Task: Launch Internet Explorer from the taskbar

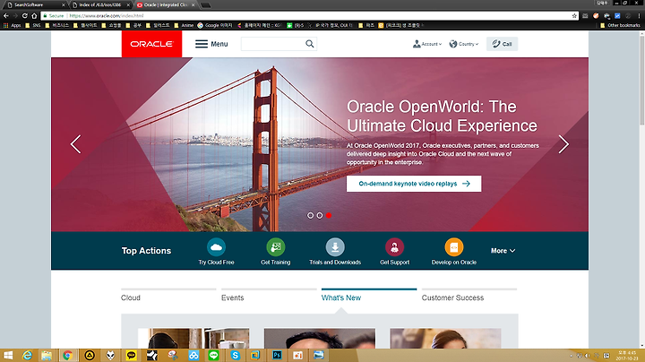Action: coord(27,355)
